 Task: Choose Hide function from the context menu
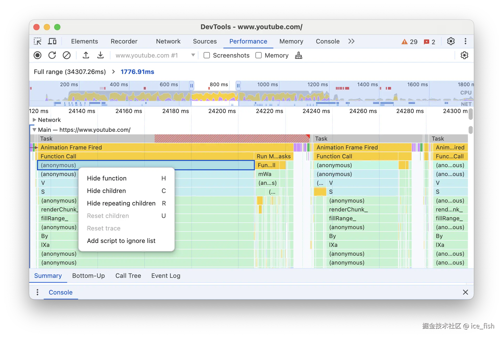click(x=107, y=178)
